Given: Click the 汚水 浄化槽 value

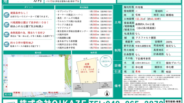Looking at the screenshot, I should pos(139,67).
